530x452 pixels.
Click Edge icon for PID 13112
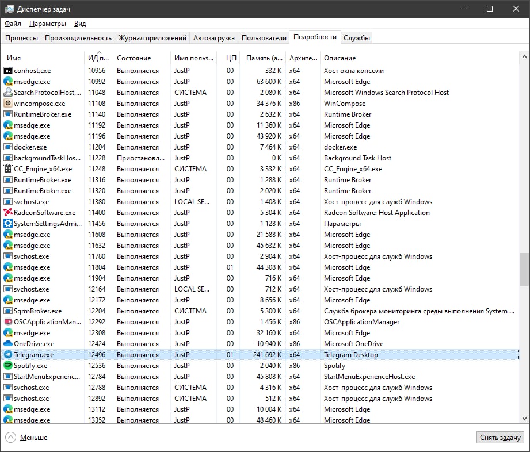[x=8, y=409]
